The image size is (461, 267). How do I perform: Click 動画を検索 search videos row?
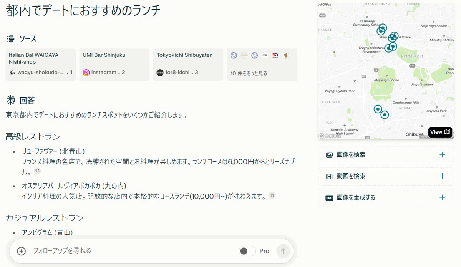pyautogui.click(x=386, y=176)
